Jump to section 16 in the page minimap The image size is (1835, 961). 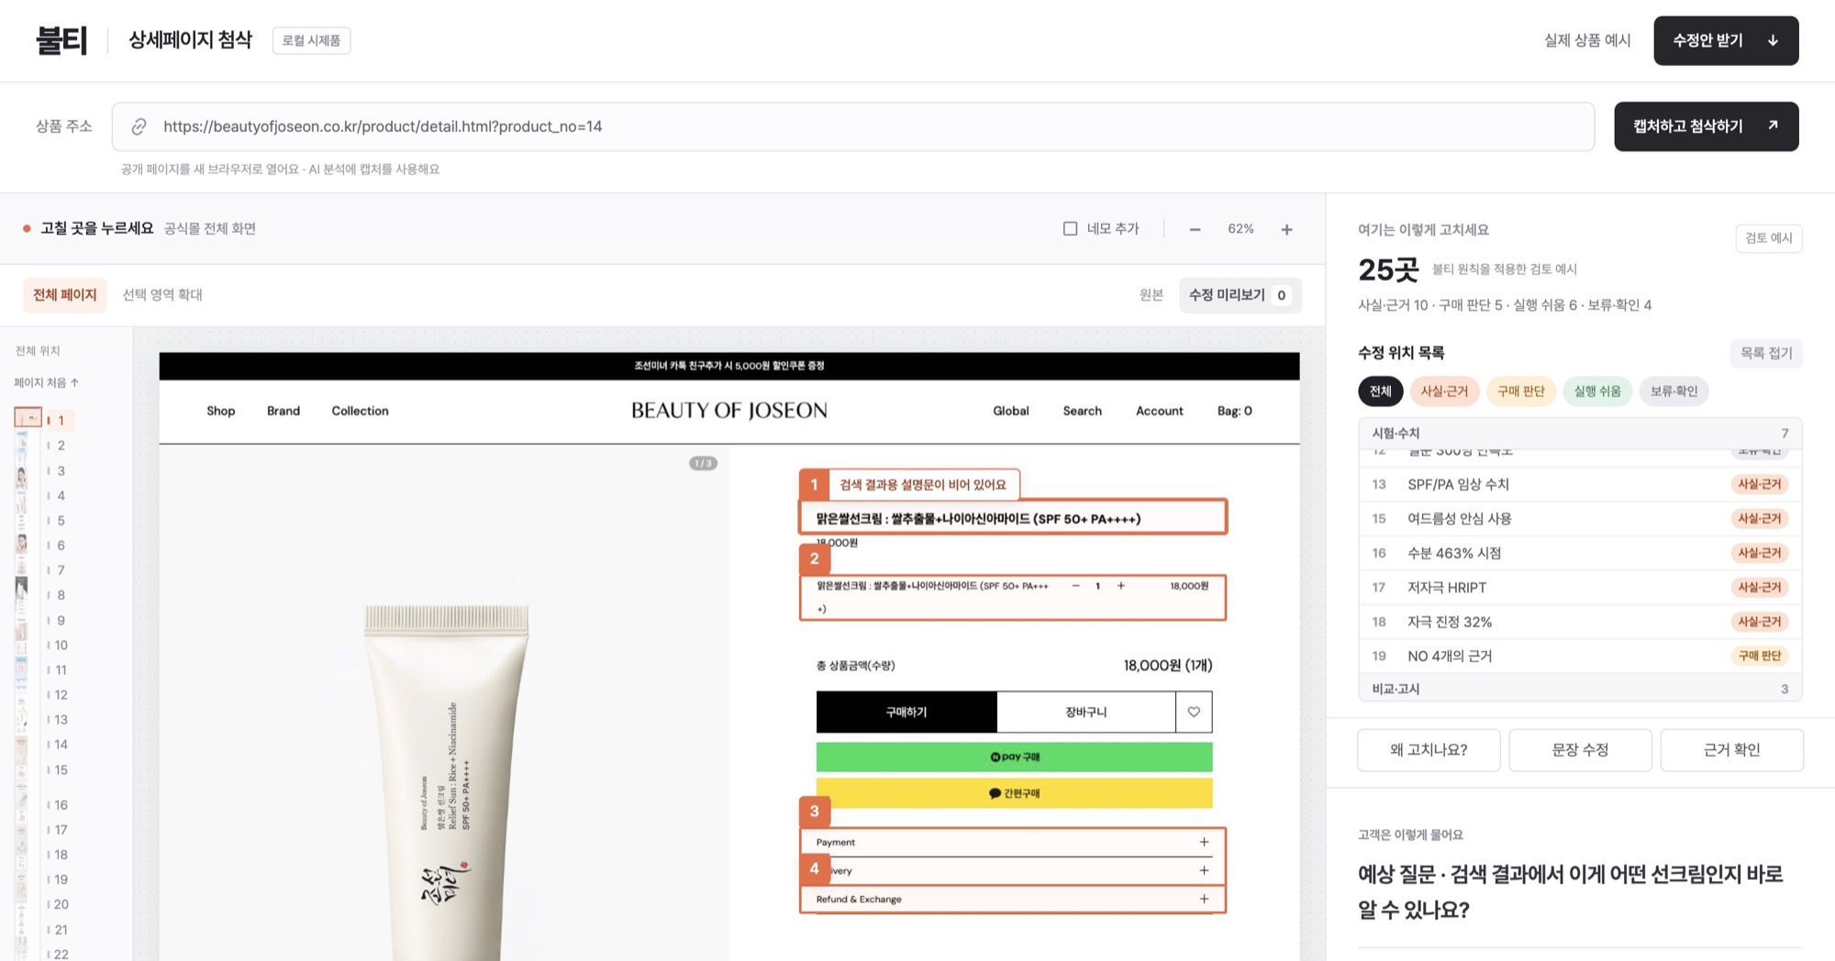click(x=60, y=805)
